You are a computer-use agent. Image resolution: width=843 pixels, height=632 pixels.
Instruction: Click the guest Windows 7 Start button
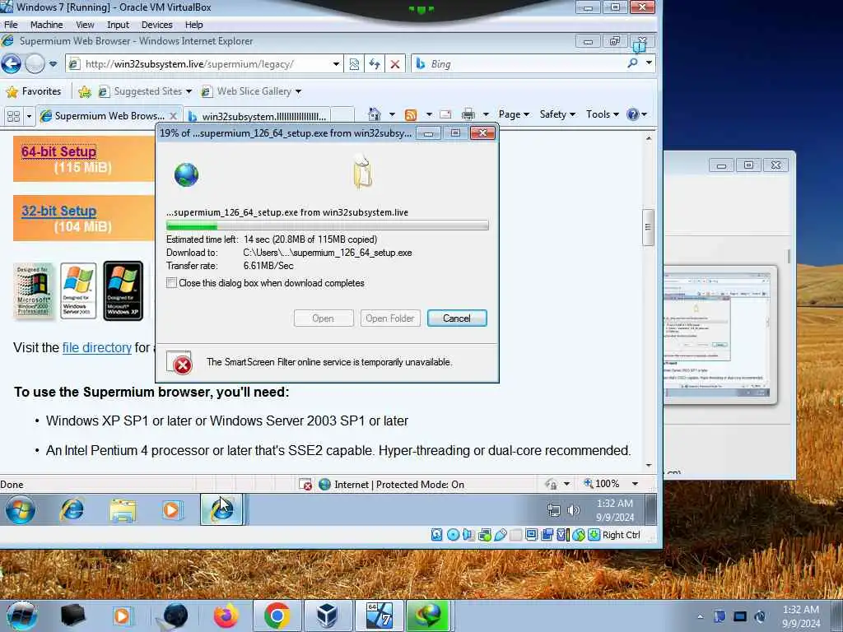[x=21, y=510]
